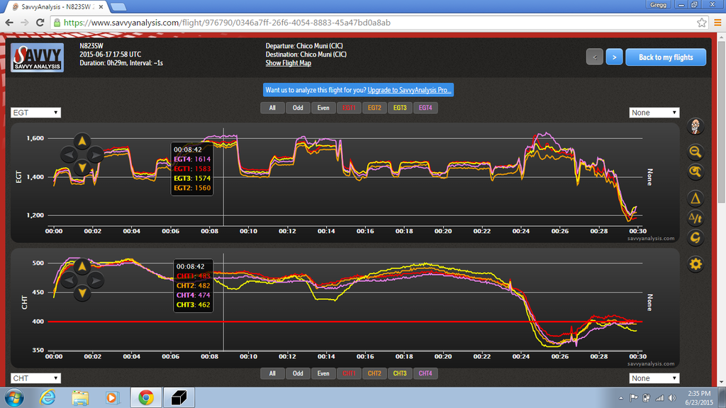The image size is (726, 408).
Task: Toggle CHT3 series below bottom chart
Action: [400, 373]
